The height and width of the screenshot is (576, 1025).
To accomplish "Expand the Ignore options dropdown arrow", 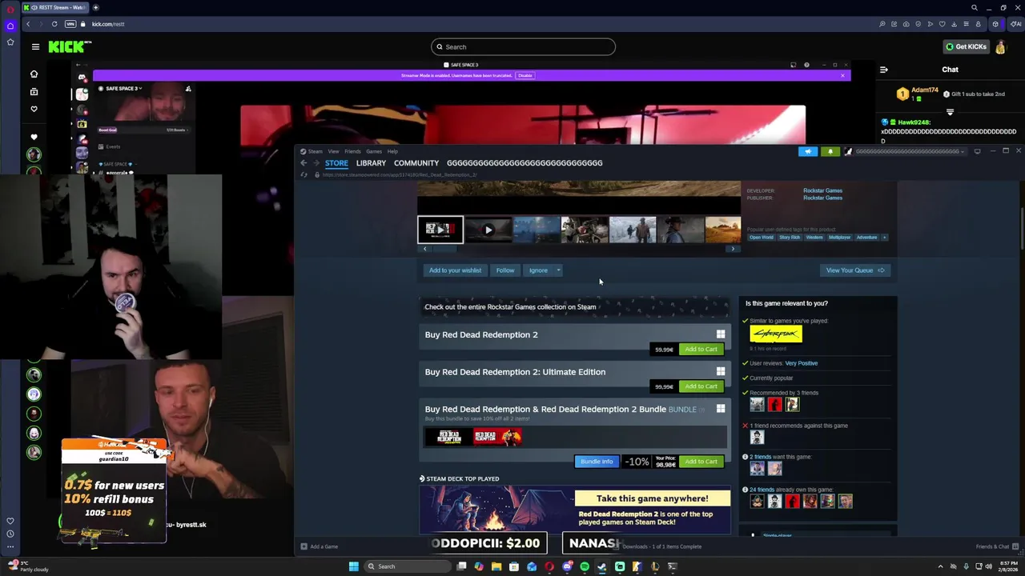I will tap(558, 270).
